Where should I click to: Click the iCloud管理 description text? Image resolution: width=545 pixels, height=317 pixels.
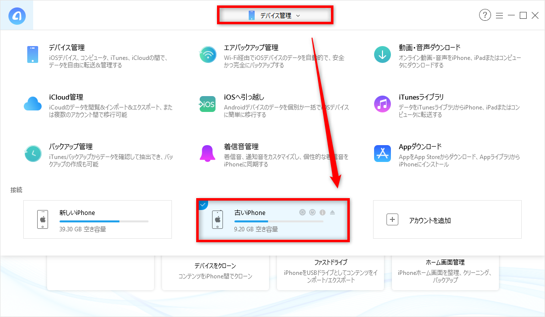click(110, 111)
